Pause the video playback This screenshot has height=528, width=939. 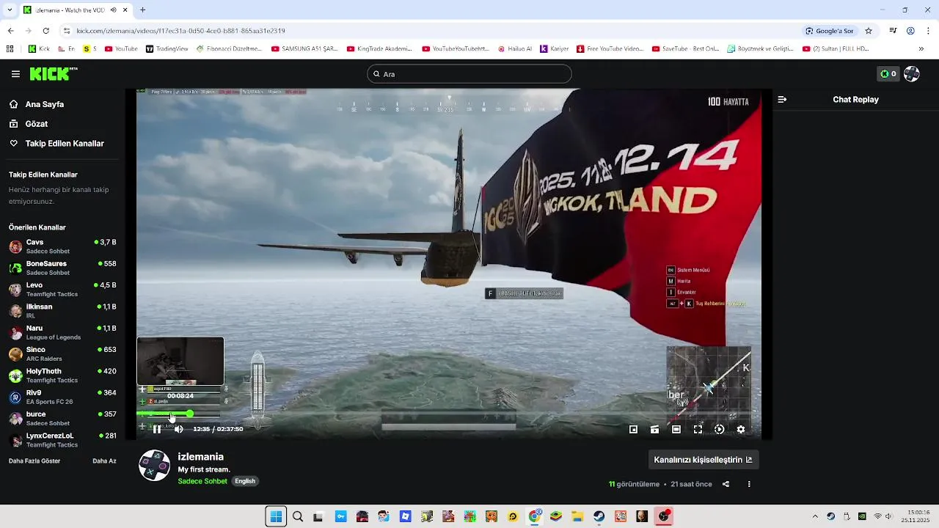coord(156,429)
